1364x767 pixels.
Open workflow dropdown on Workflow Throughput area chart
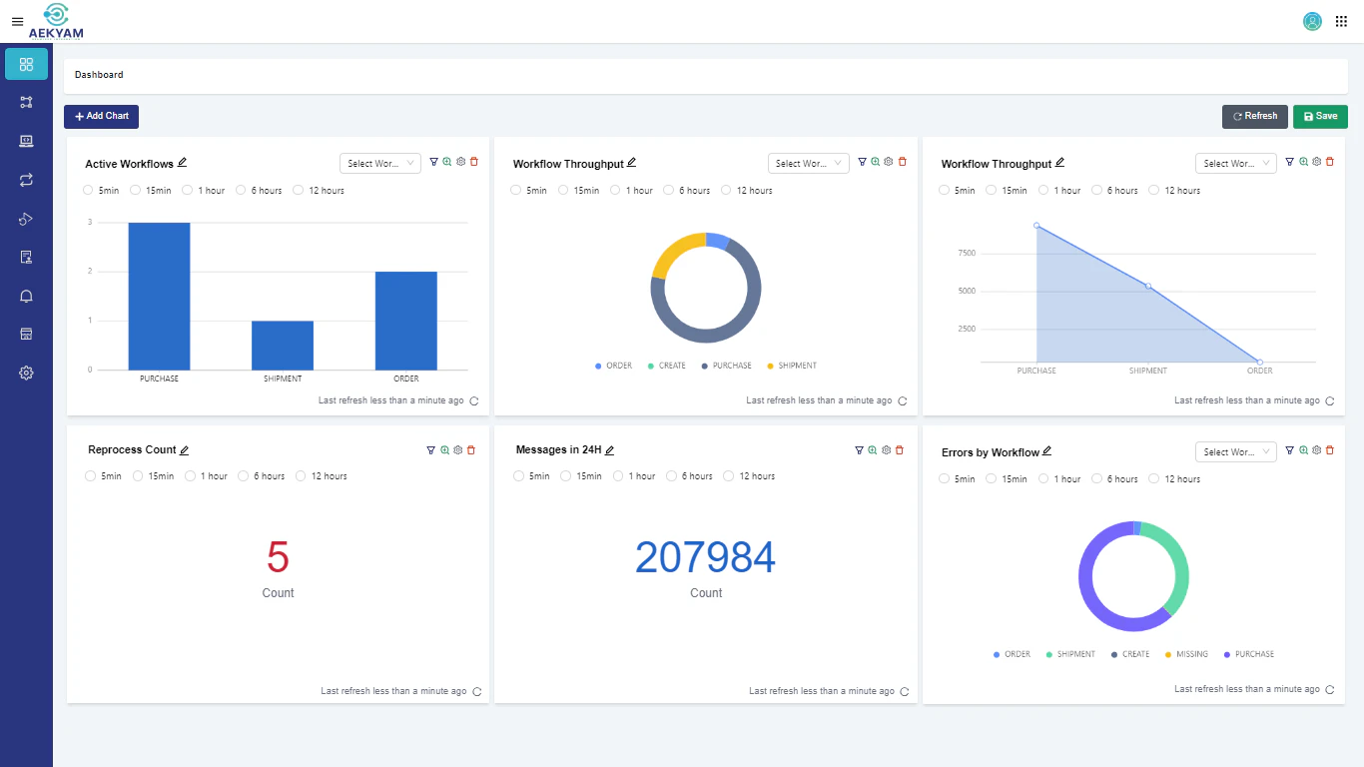(x=1235, y=164)
